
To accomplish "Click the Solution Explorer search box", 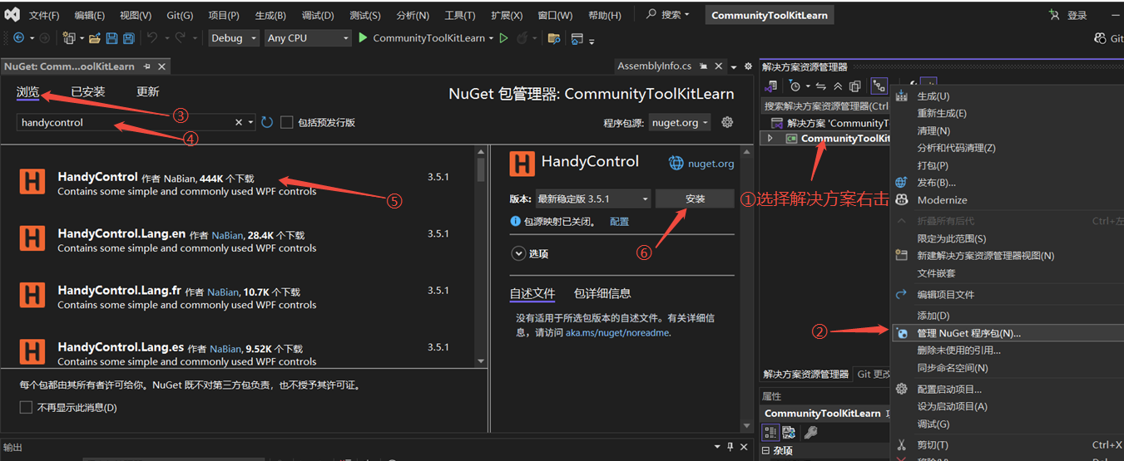I will tap(825, 106).
